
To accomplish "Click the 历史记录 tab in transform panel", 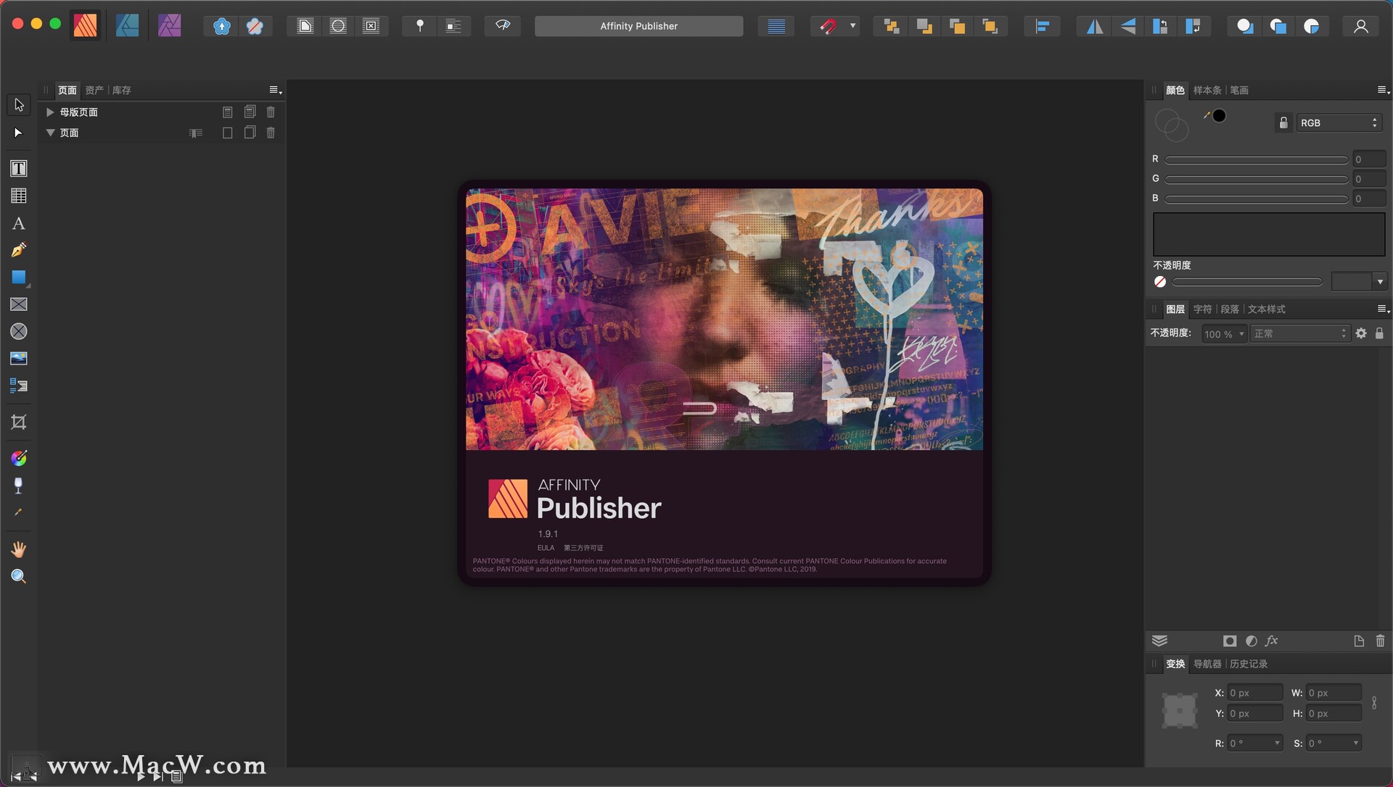I will pyautogui.click(x=1248, y=663).
